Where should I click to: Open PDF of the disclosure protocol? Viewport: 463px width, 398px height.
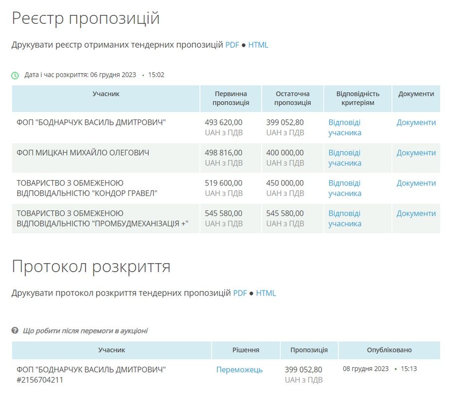[x=239, y=293]
